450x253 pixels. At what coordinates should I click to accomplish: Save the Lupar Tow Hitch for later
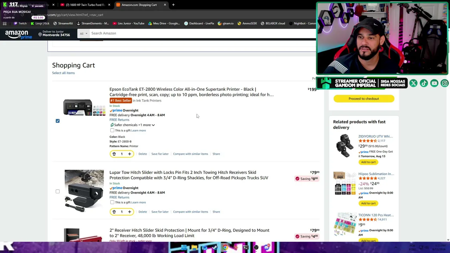point(160,212)
